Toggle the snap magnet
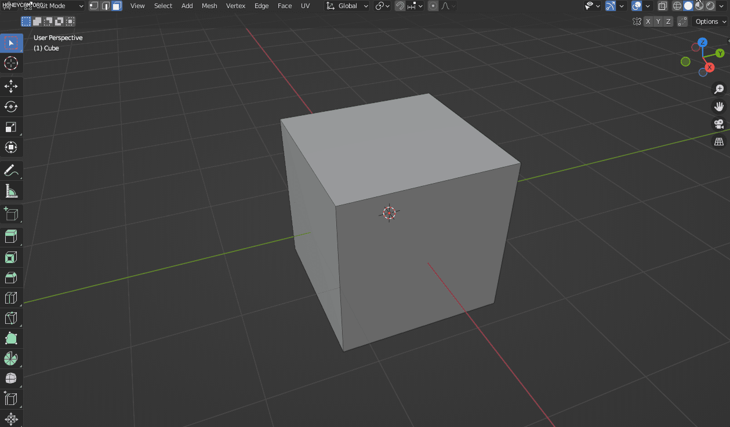The image size is (730, 427). tap(400, 6)
